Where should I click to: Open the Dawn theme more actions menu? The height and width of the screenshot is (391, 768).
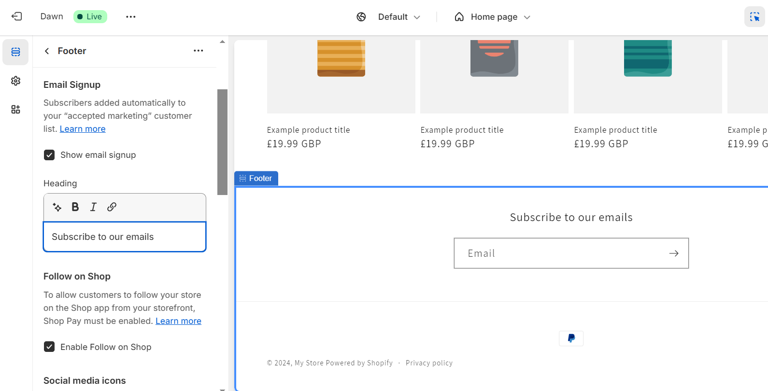pyautogui.click(x=130, y=17)
